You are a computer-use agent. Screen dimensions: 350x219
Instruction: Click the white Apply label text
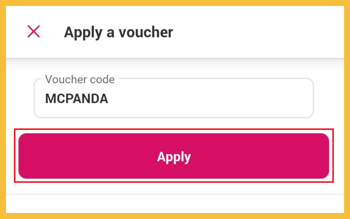174,157
